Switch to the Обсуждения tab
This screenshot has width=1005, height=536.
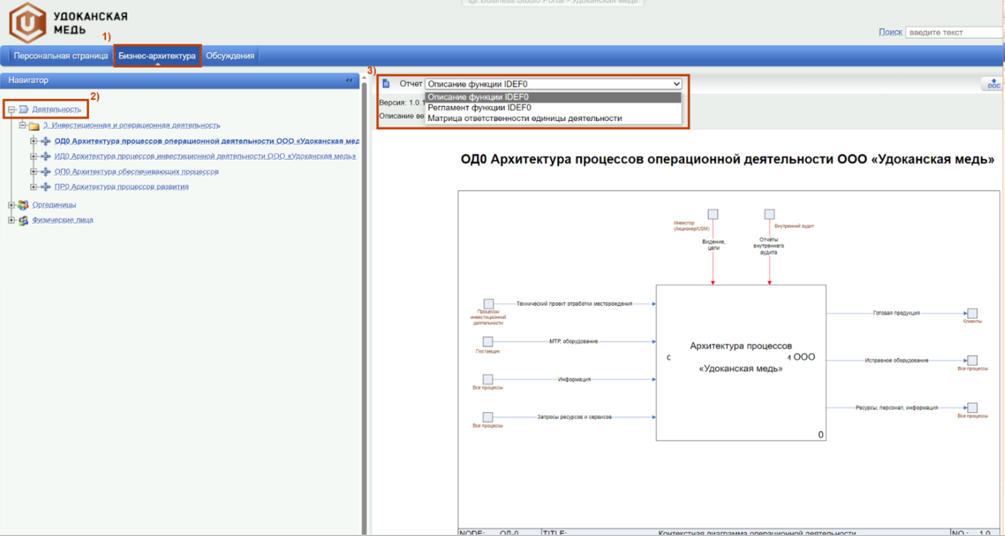tap(230, 56)
